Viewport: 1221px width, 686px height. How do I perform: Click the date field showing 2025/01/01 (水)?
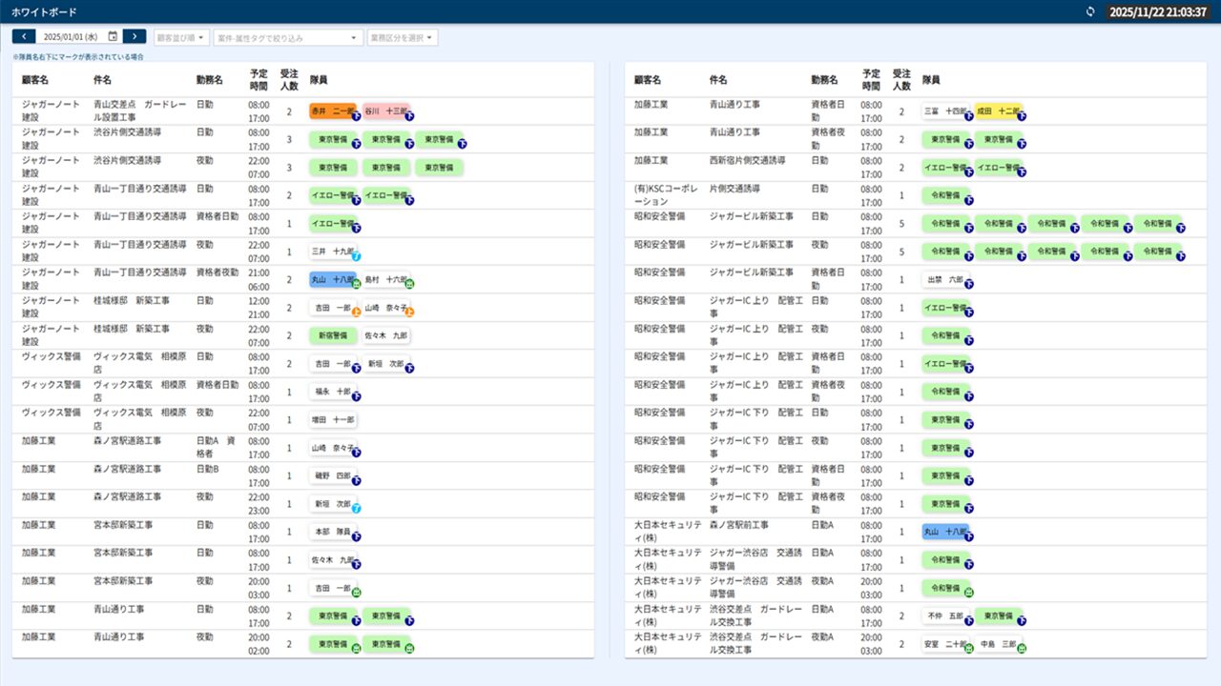click(78, 36)
